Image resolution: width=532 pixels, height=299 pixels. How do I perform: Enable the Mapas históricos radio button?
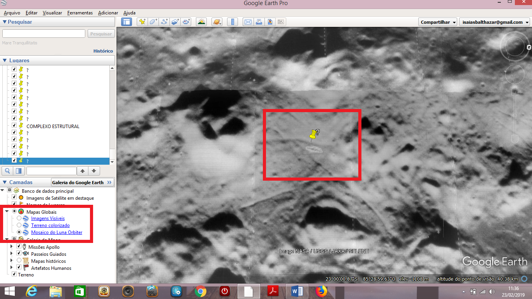[x=19, y=261]
